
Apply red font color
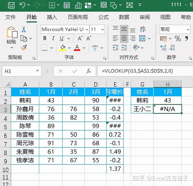coord(77,48)
